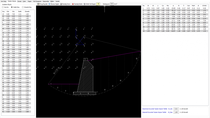Click the Gt_Sta value box showing 2.21

point(176,109)
